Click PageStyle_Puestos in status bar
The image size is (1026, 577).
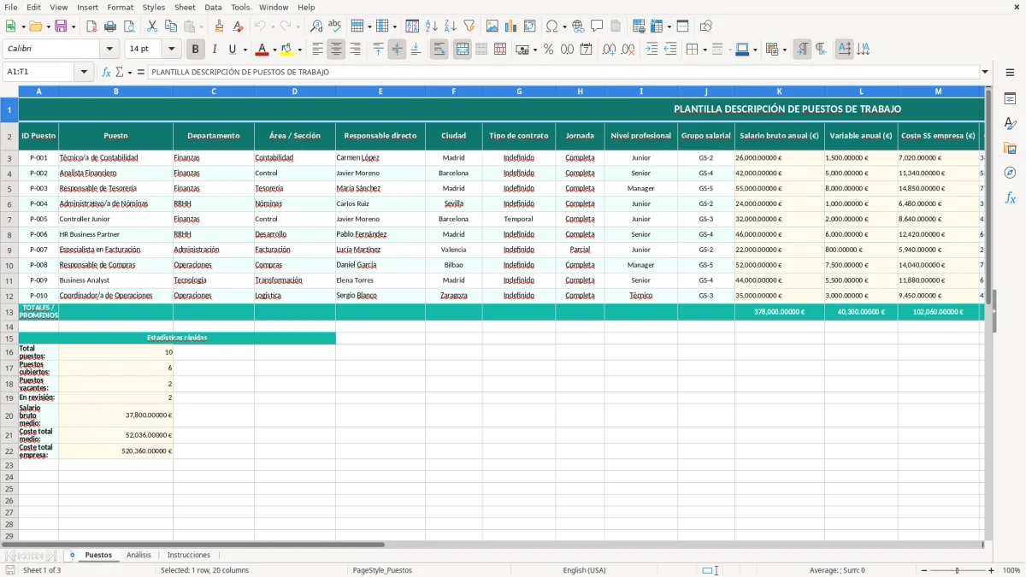[382, 570]
